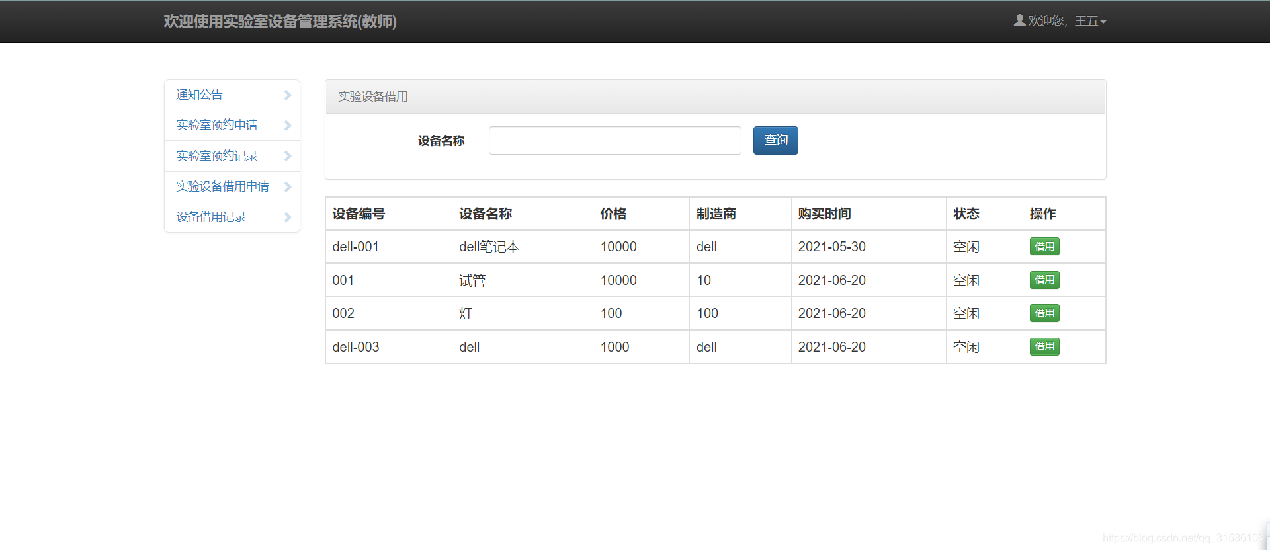The image size is (1270, 550).
Task: Click the 购买时间 column header
Action: (868, 214)
